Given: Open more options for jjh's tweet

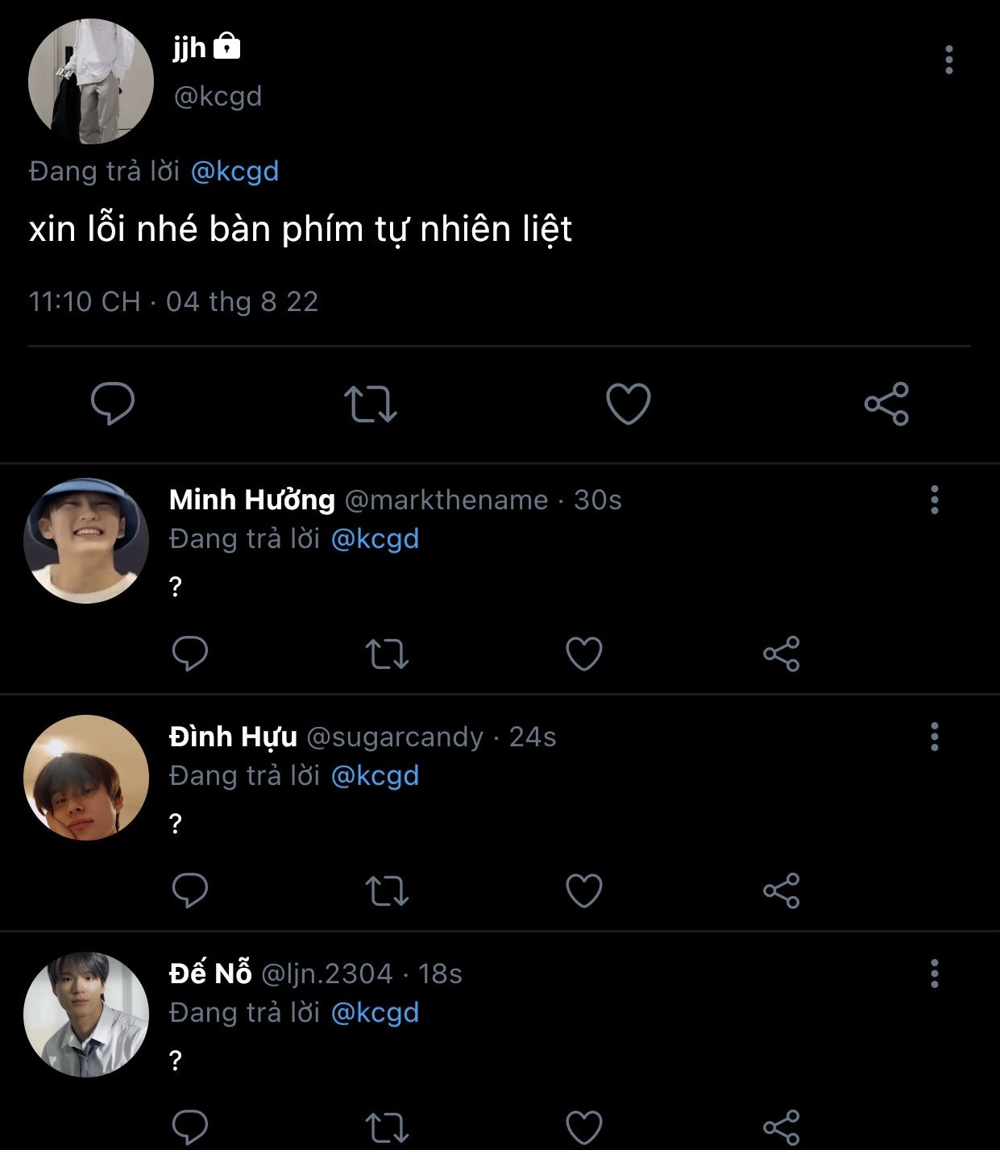Looking at the screenshot, I should [948, 60].
